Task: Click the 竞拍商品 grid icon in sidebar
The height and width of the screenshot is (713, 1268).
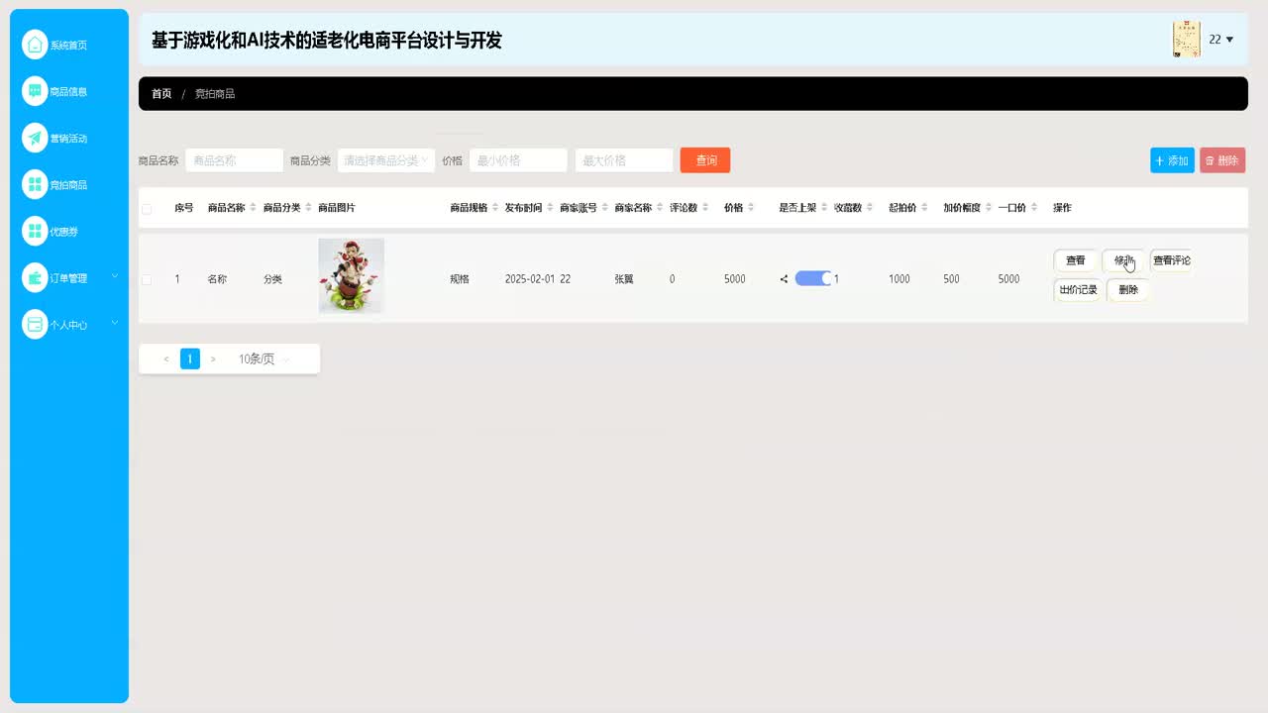Action: 35,184
